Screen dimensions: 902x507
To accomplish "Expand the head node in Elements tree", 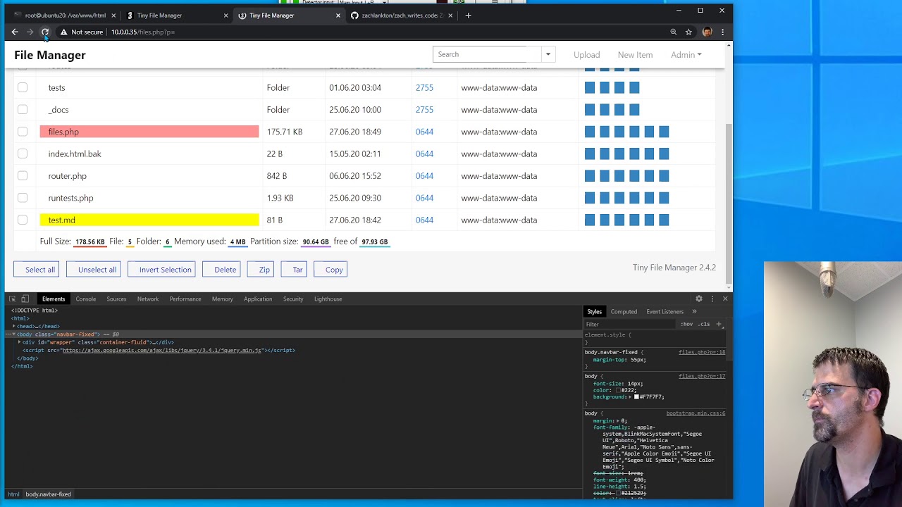I will tap(13, 326).
